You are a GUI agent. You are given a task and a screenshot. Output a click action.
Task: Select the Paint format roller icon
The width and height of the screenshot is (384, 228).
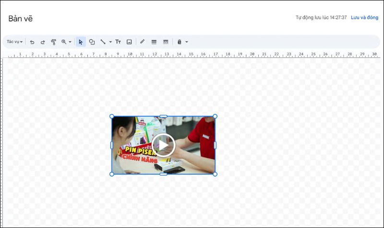53,42
